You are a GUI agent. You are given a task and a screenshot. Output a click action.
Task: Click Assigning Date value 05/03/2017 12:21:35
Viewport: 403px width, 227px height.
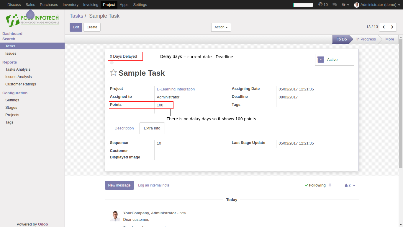296,89
